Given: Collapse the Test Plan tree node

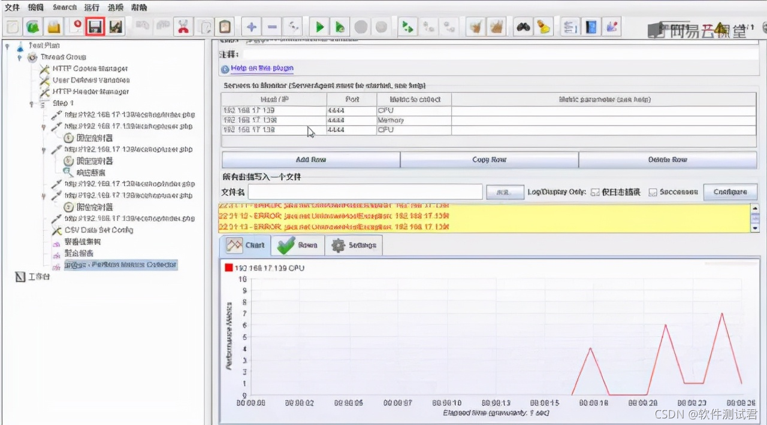Looking at the screenshot, I should coord(7,45).
